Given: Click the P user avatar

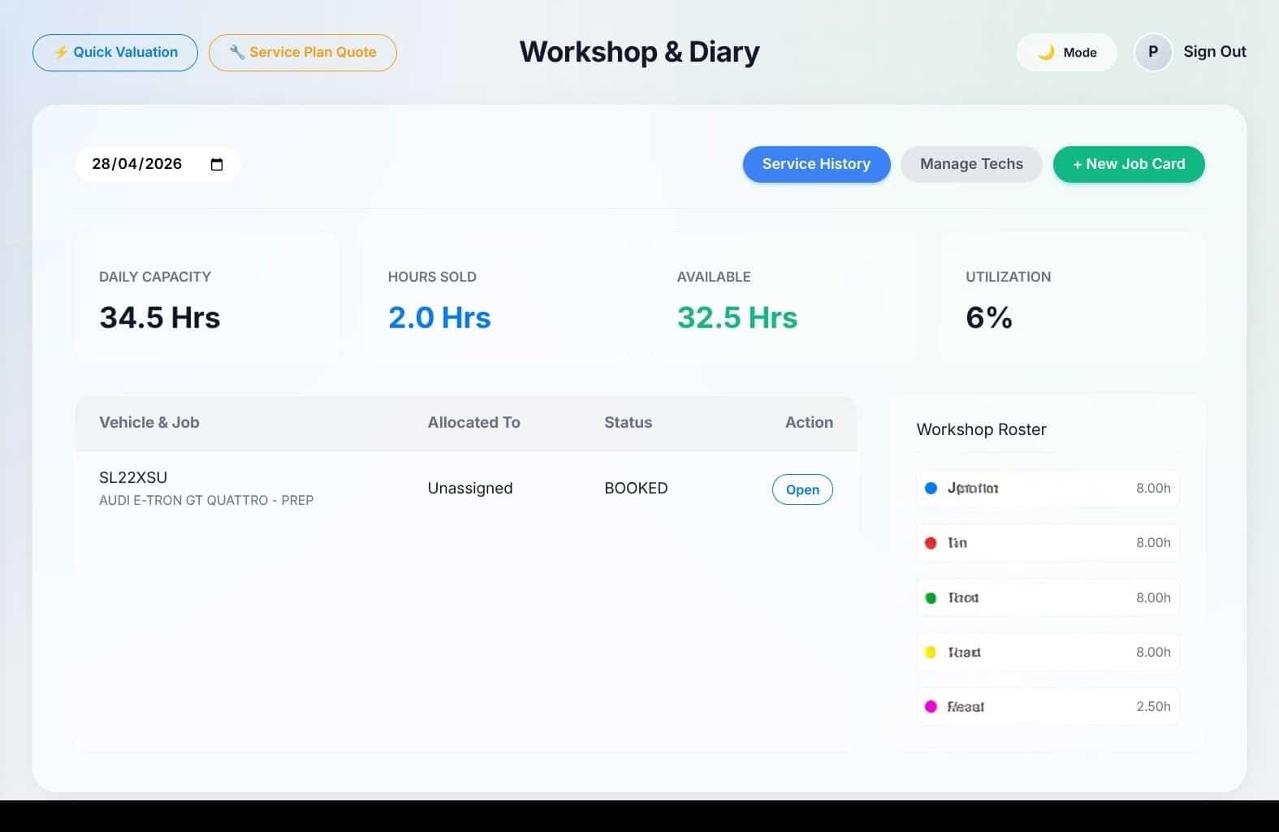Looking at the screenshot, I should pos(1152,52).
